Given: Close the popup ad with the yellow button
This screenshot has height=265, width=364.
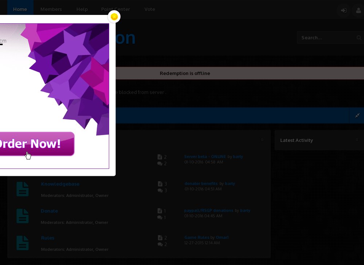Looking at the screenshot, I should 114,17.
